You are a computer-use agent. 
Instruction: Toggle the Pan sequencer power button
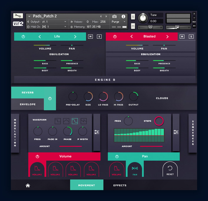click(117, 156)
